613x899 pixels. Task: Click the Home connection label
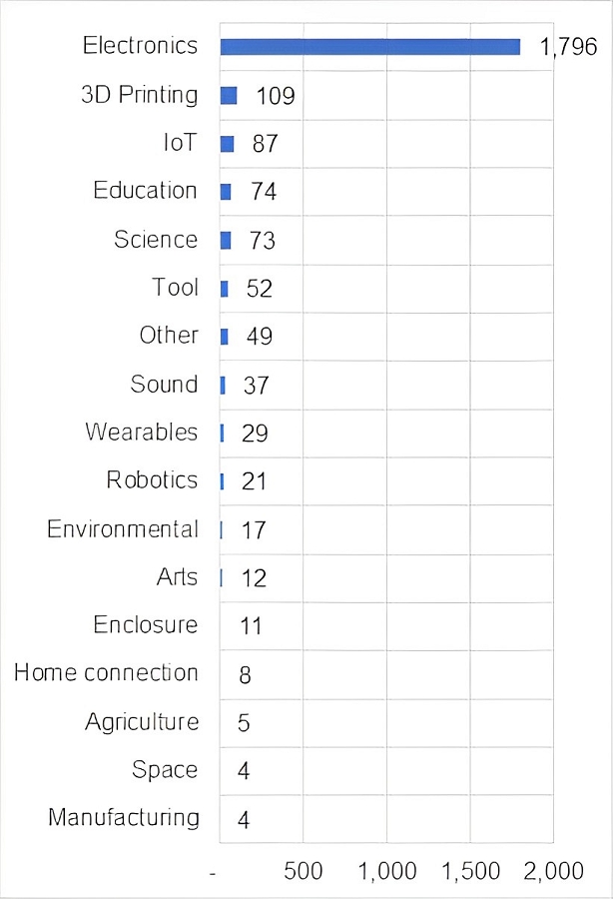[106, 673]
